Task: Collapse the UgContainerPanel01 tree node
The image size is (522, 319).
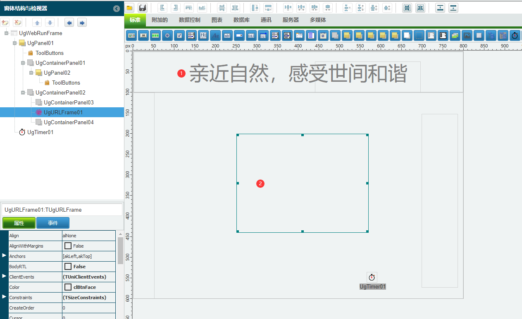Action: pyautogui.click(x=23, y=63)
